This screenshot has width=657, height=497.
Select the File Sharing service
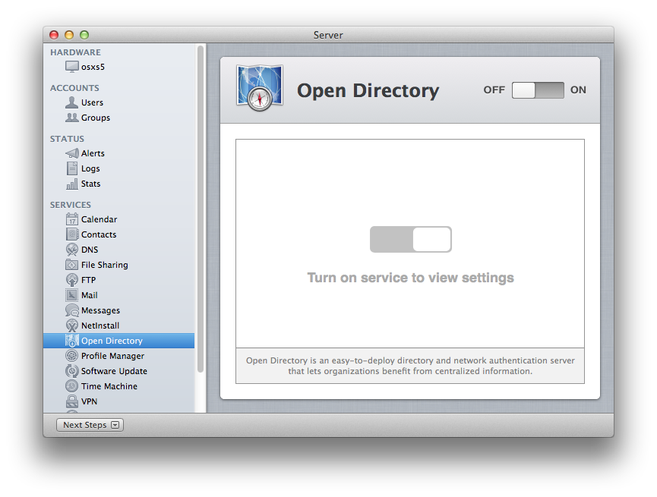119,265
